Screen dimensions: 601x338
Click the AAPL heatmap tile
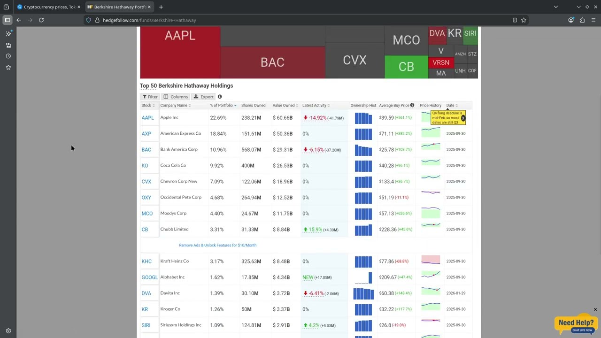[180, 52]
